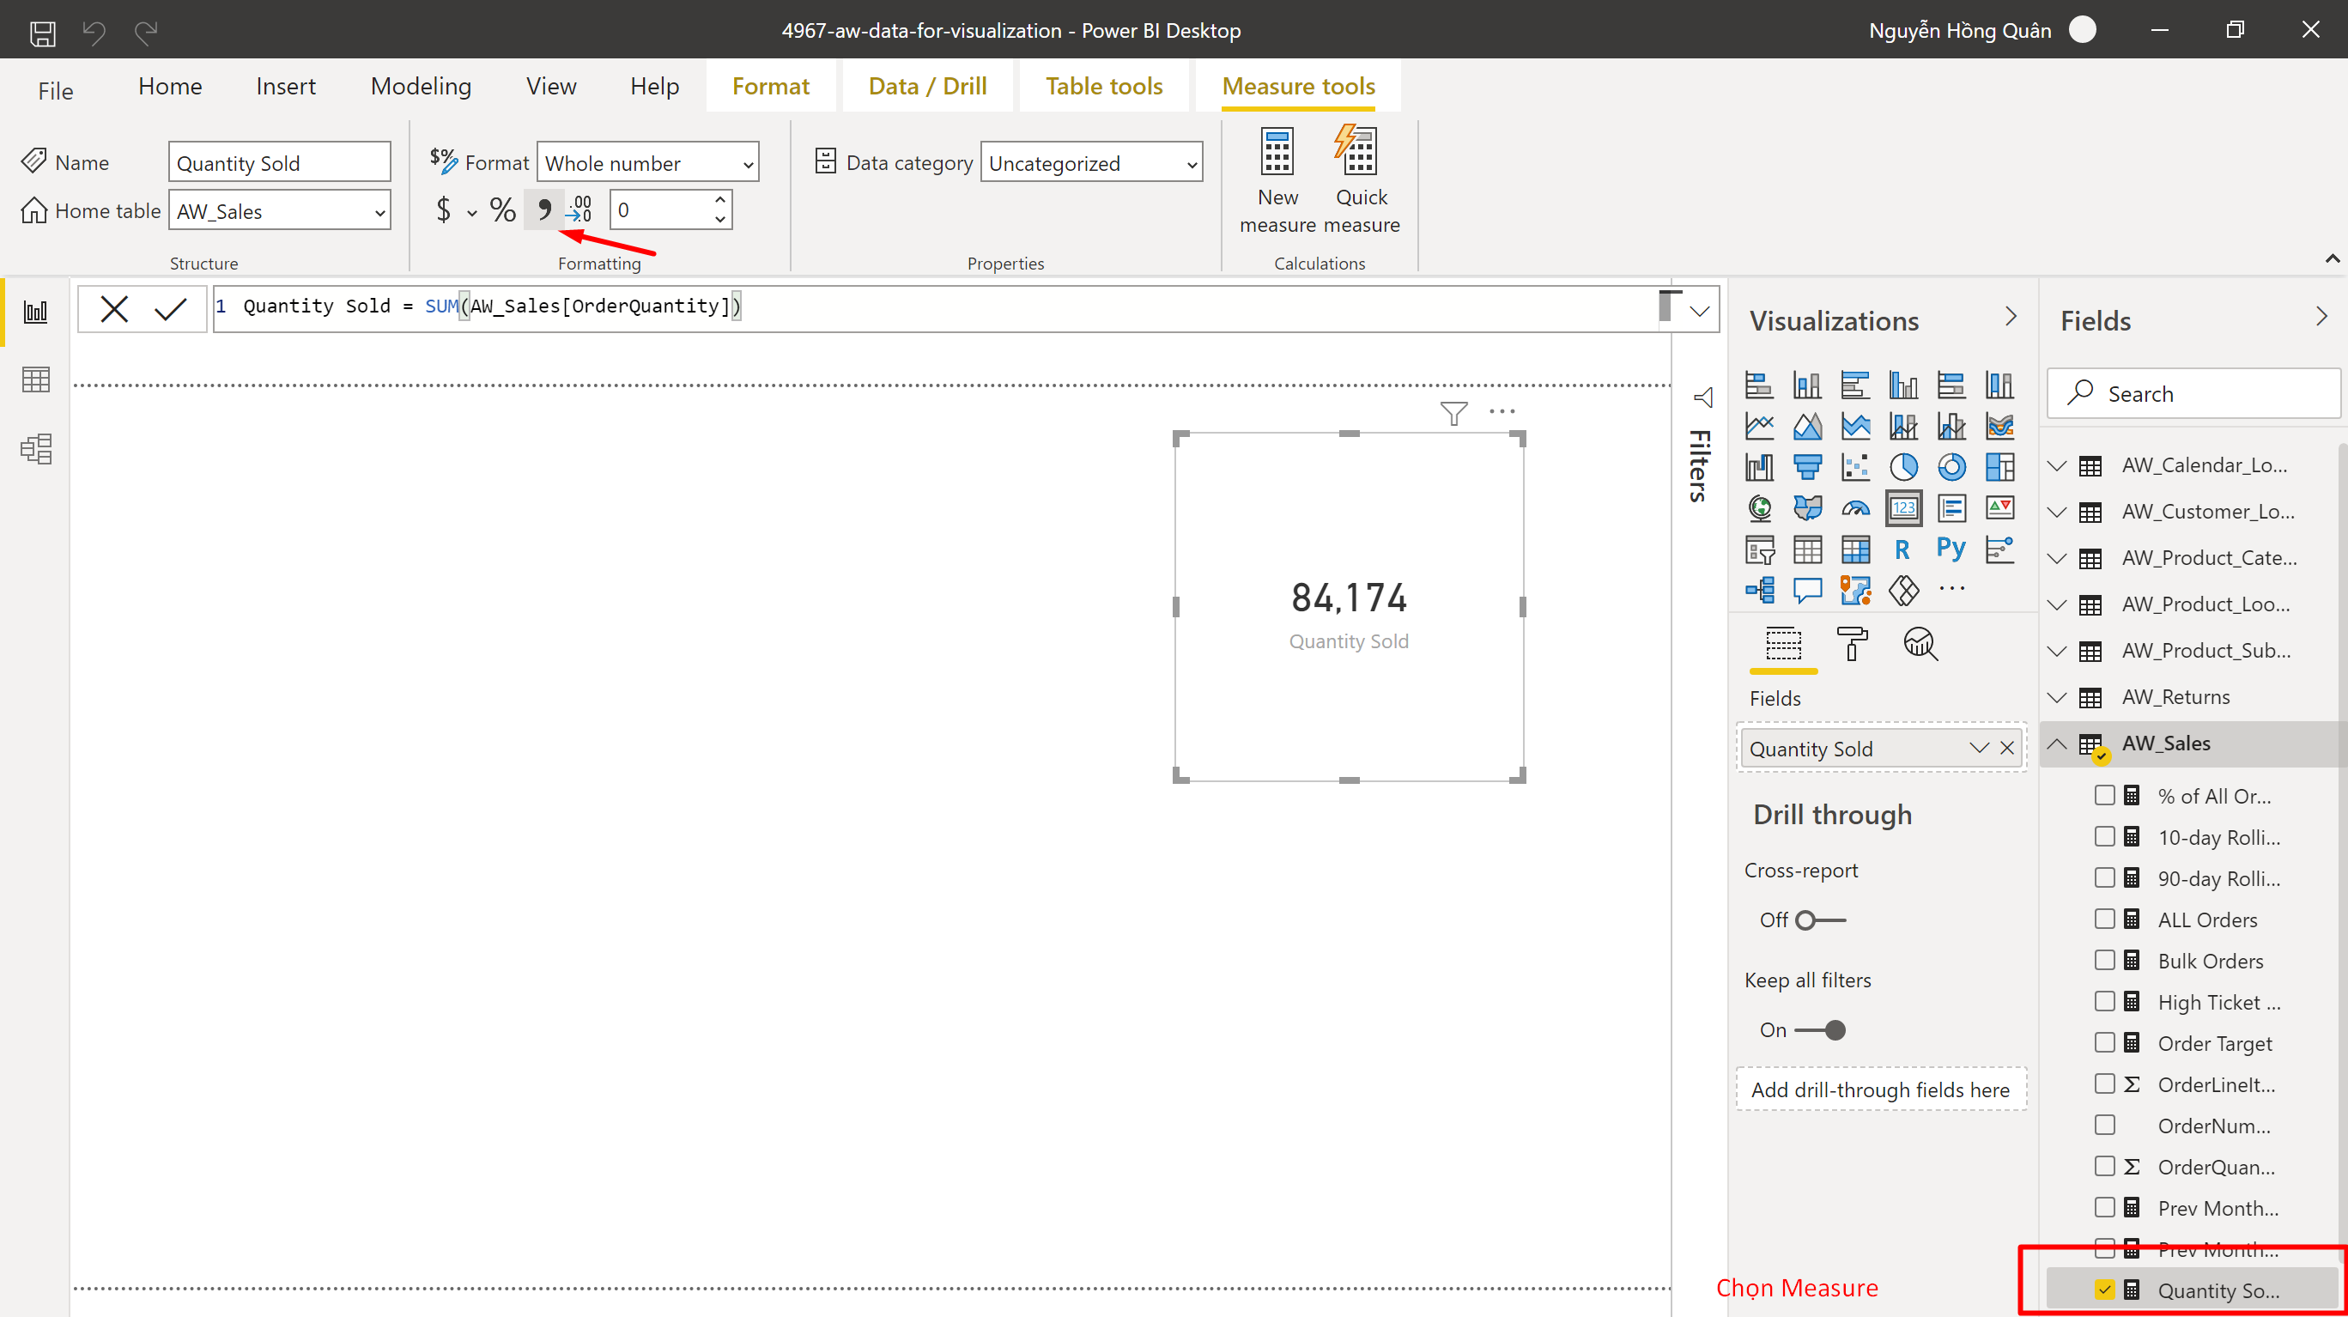Open the Format paint roller pane
Viewport: 2348px width, 1317px height.
[1852, 645]
